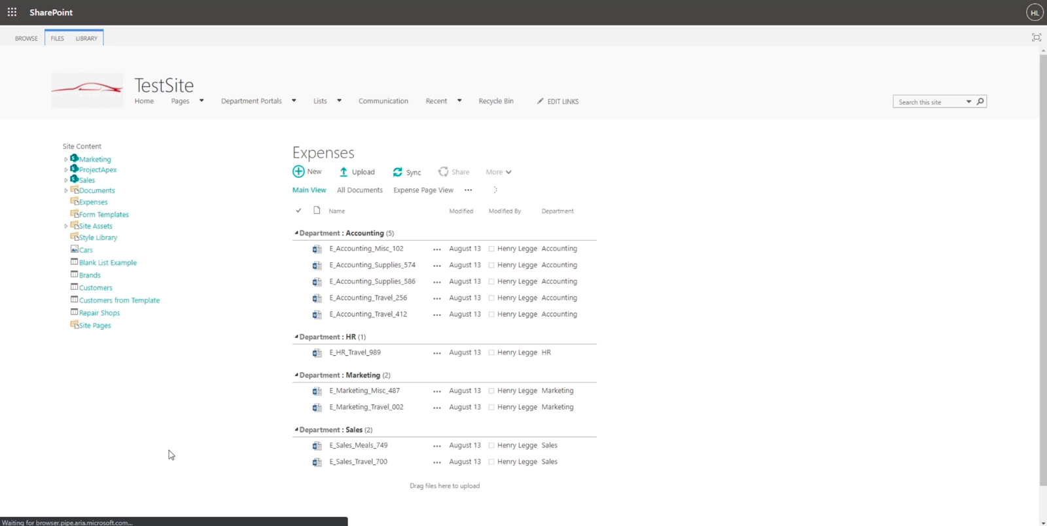Click the Brands list icon in tree
Image resolution: width=1047 pixels, height=526 pixels.
tap(75, 274)
